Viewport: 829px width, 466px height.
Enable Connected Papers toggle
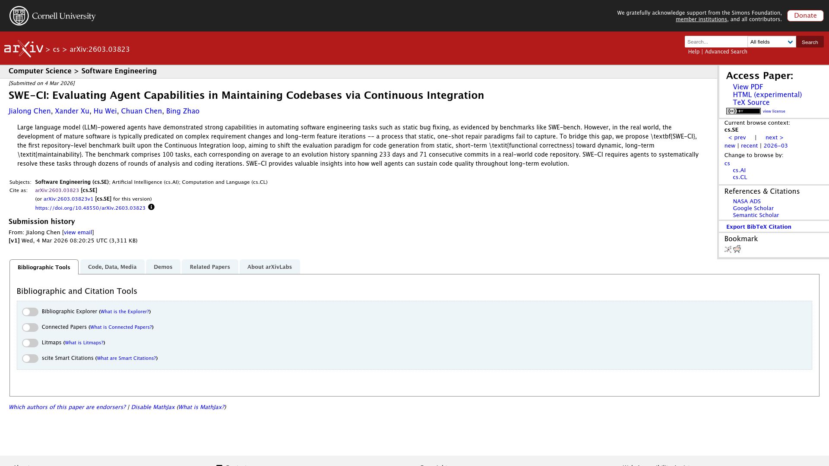(x=30, y=327)
